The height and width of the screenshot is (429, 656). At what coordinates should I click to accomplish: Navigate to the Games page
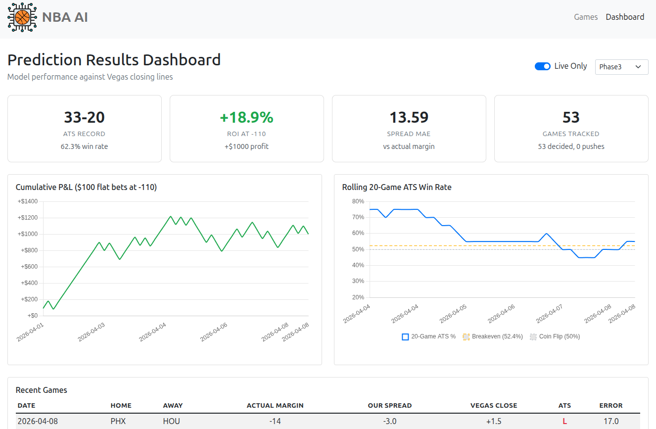tap(586, 17)
